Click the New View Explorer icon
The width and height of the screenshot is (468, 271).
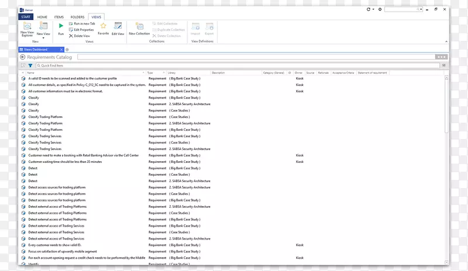(27, 26)
